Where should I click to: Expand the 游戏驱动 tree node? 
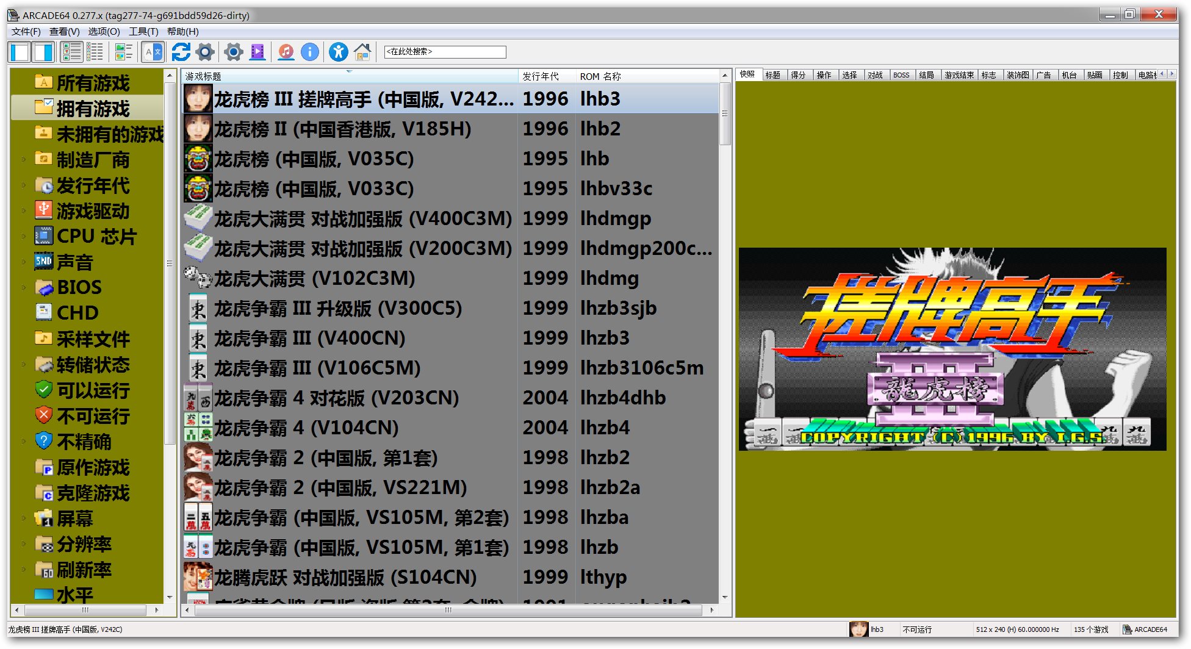point(24,211)
